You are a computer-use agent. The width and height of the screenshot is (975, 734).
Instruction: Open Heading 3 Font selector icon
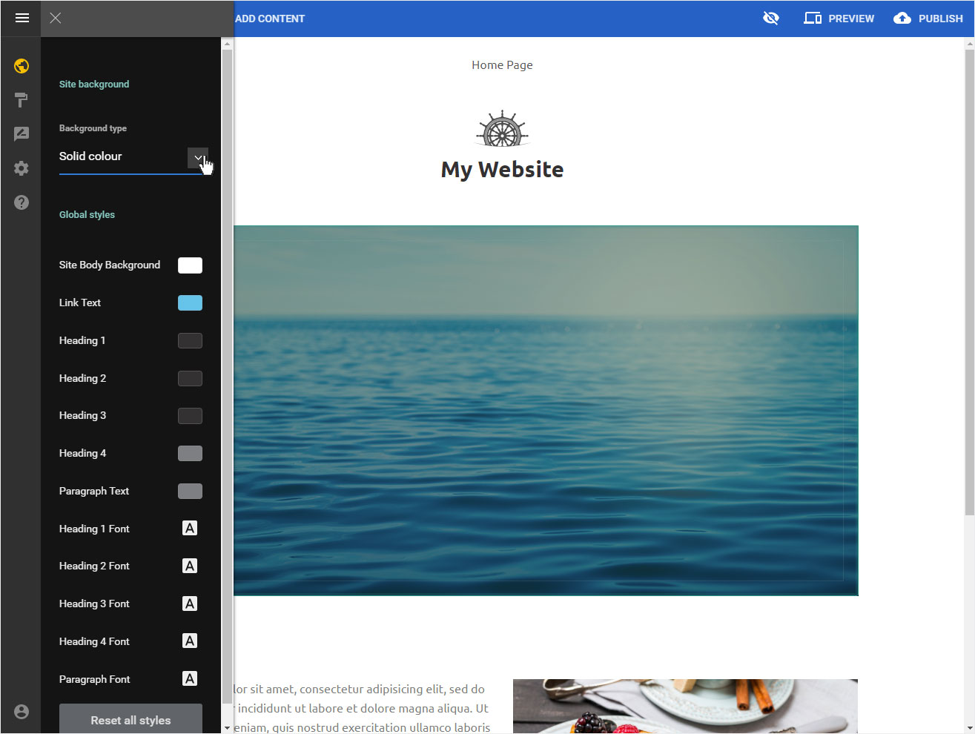click(190, 604)
